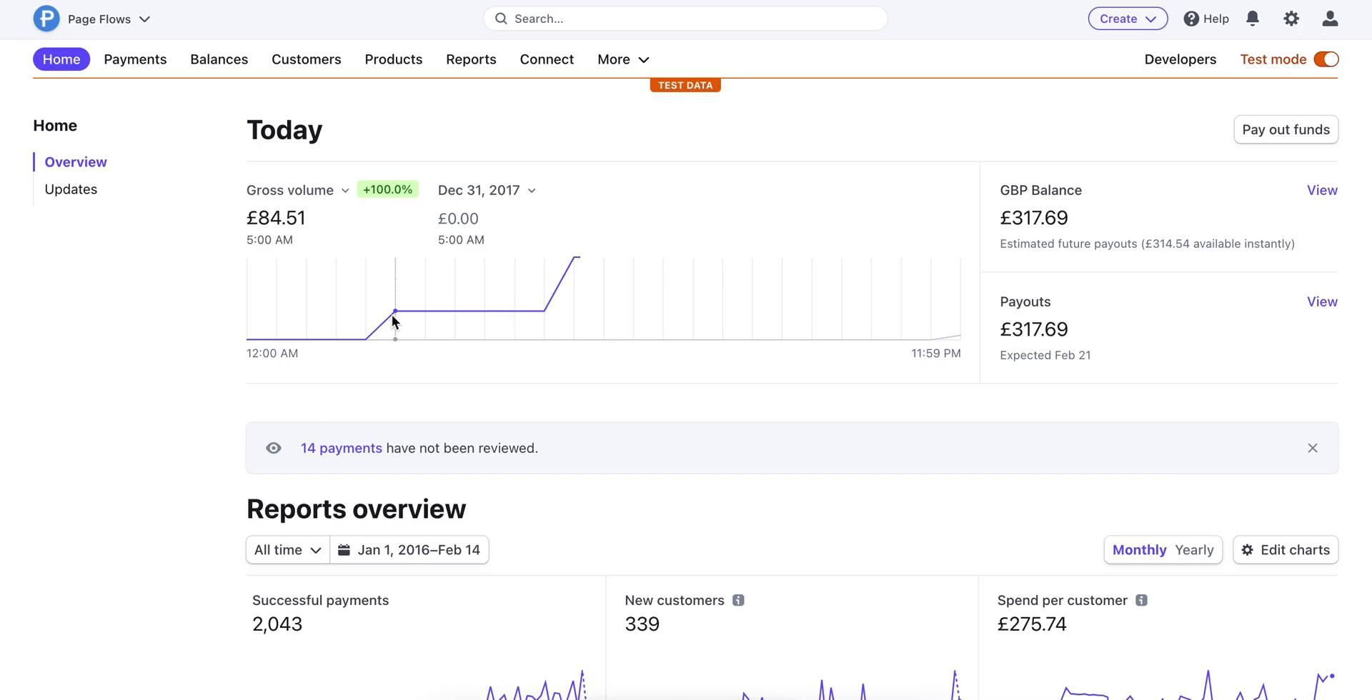This screenshot has height=700, width=1372.
Task: Open the All time range dropdown
Action: 287,550
